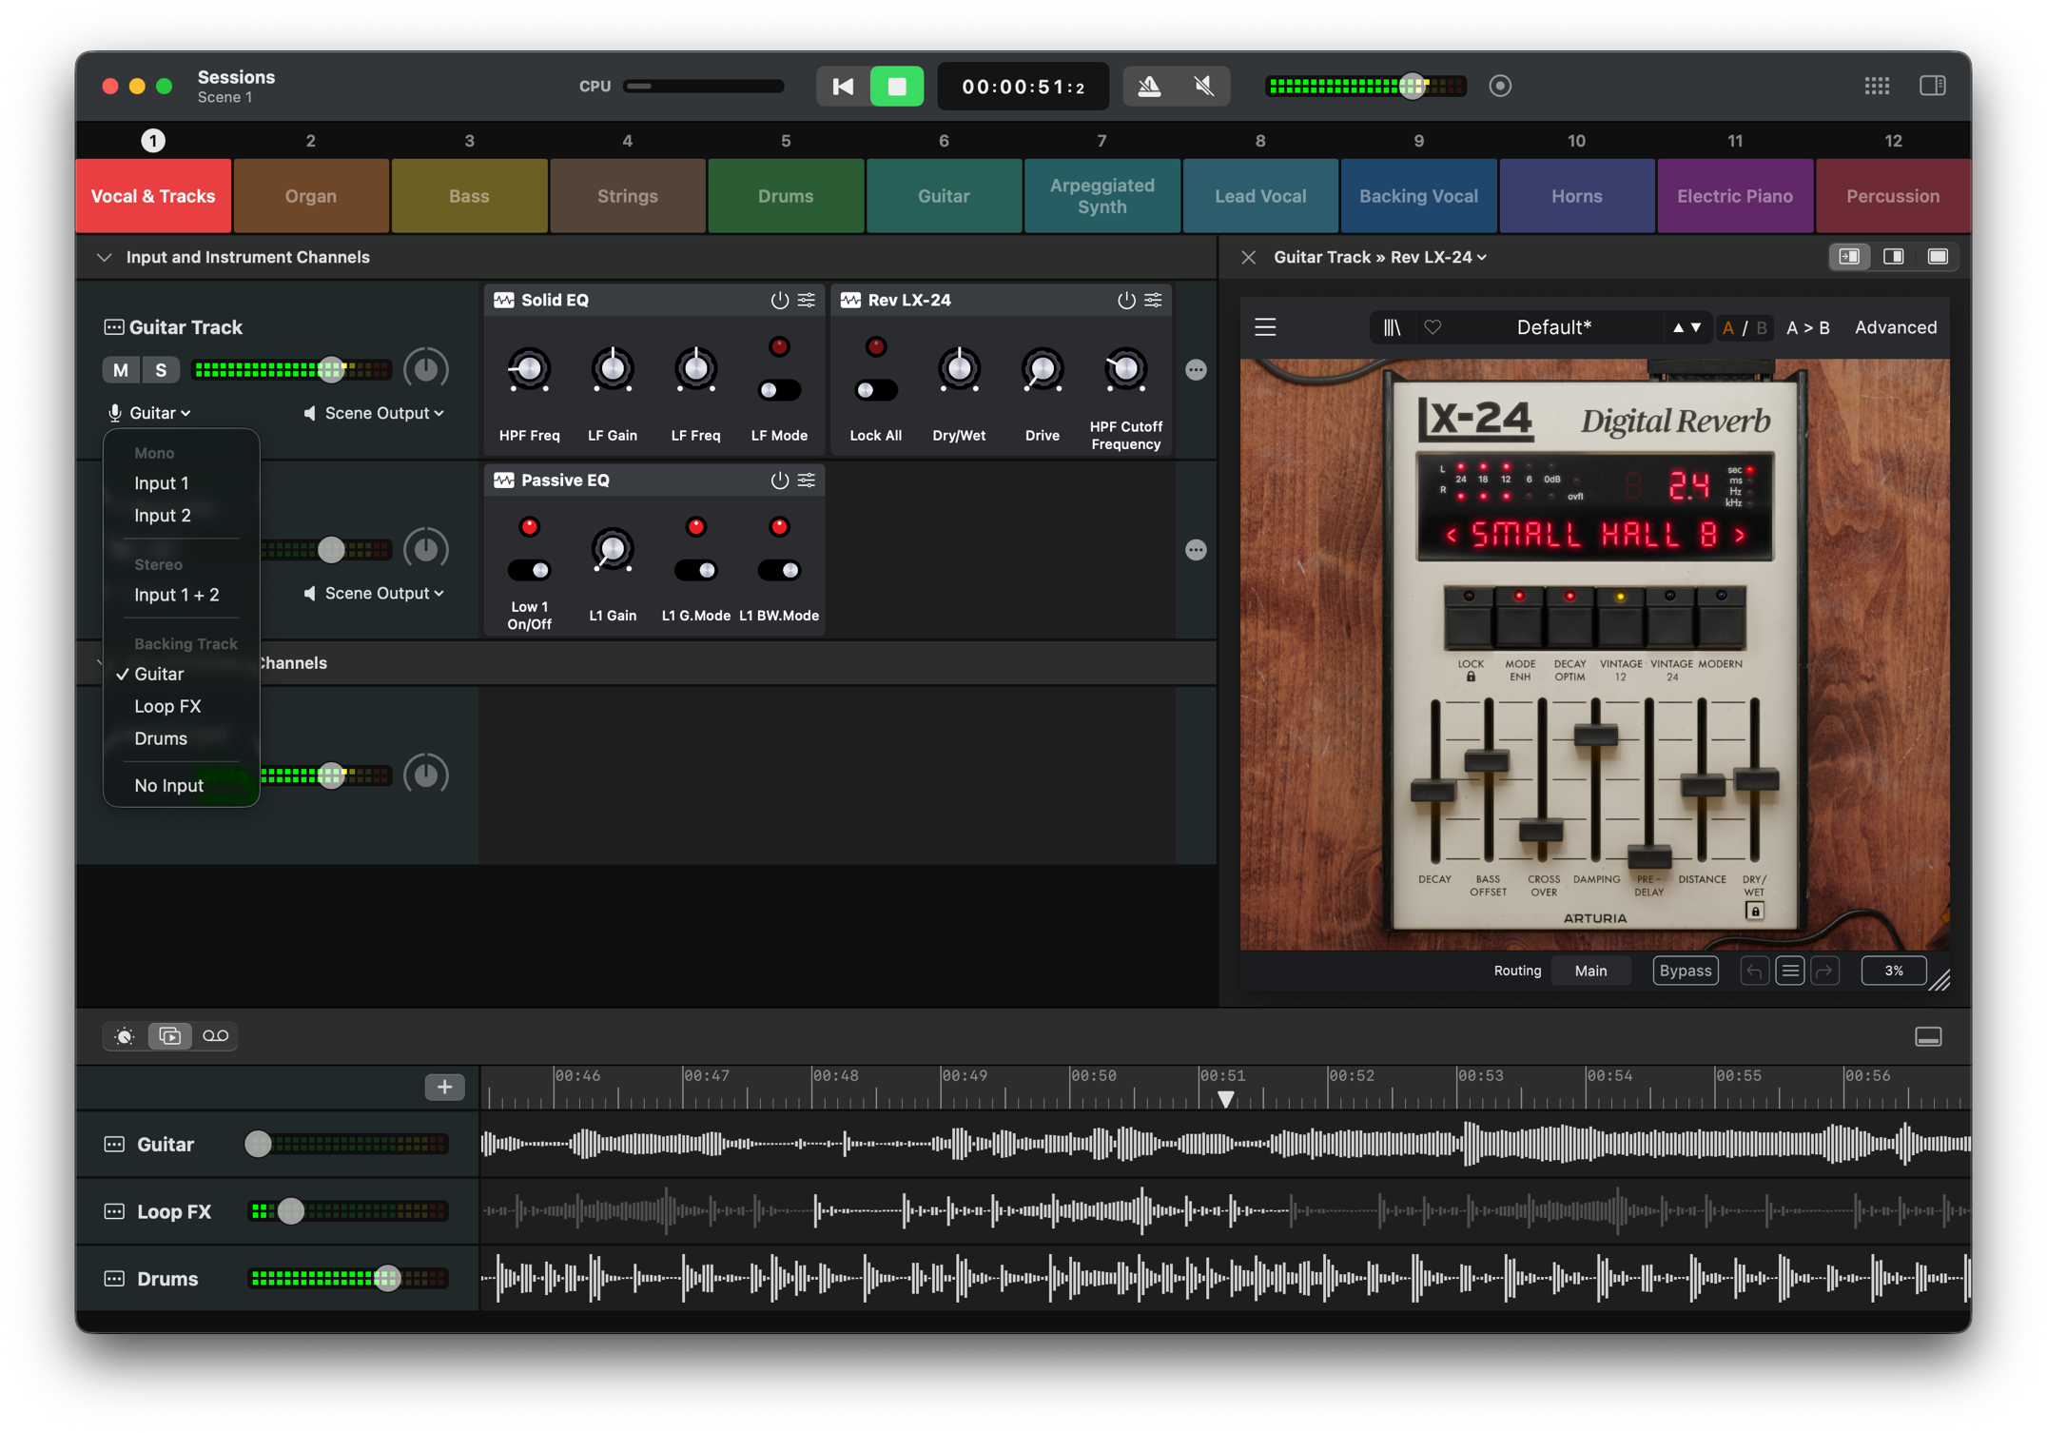Click the Solid EQ power icon
The image size is (2047, 1433).
779,301
